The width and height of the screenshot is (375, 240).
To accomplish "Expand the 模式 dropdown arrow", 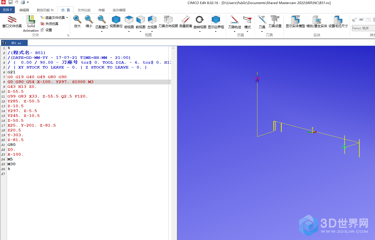I will (x=247, y=31).
